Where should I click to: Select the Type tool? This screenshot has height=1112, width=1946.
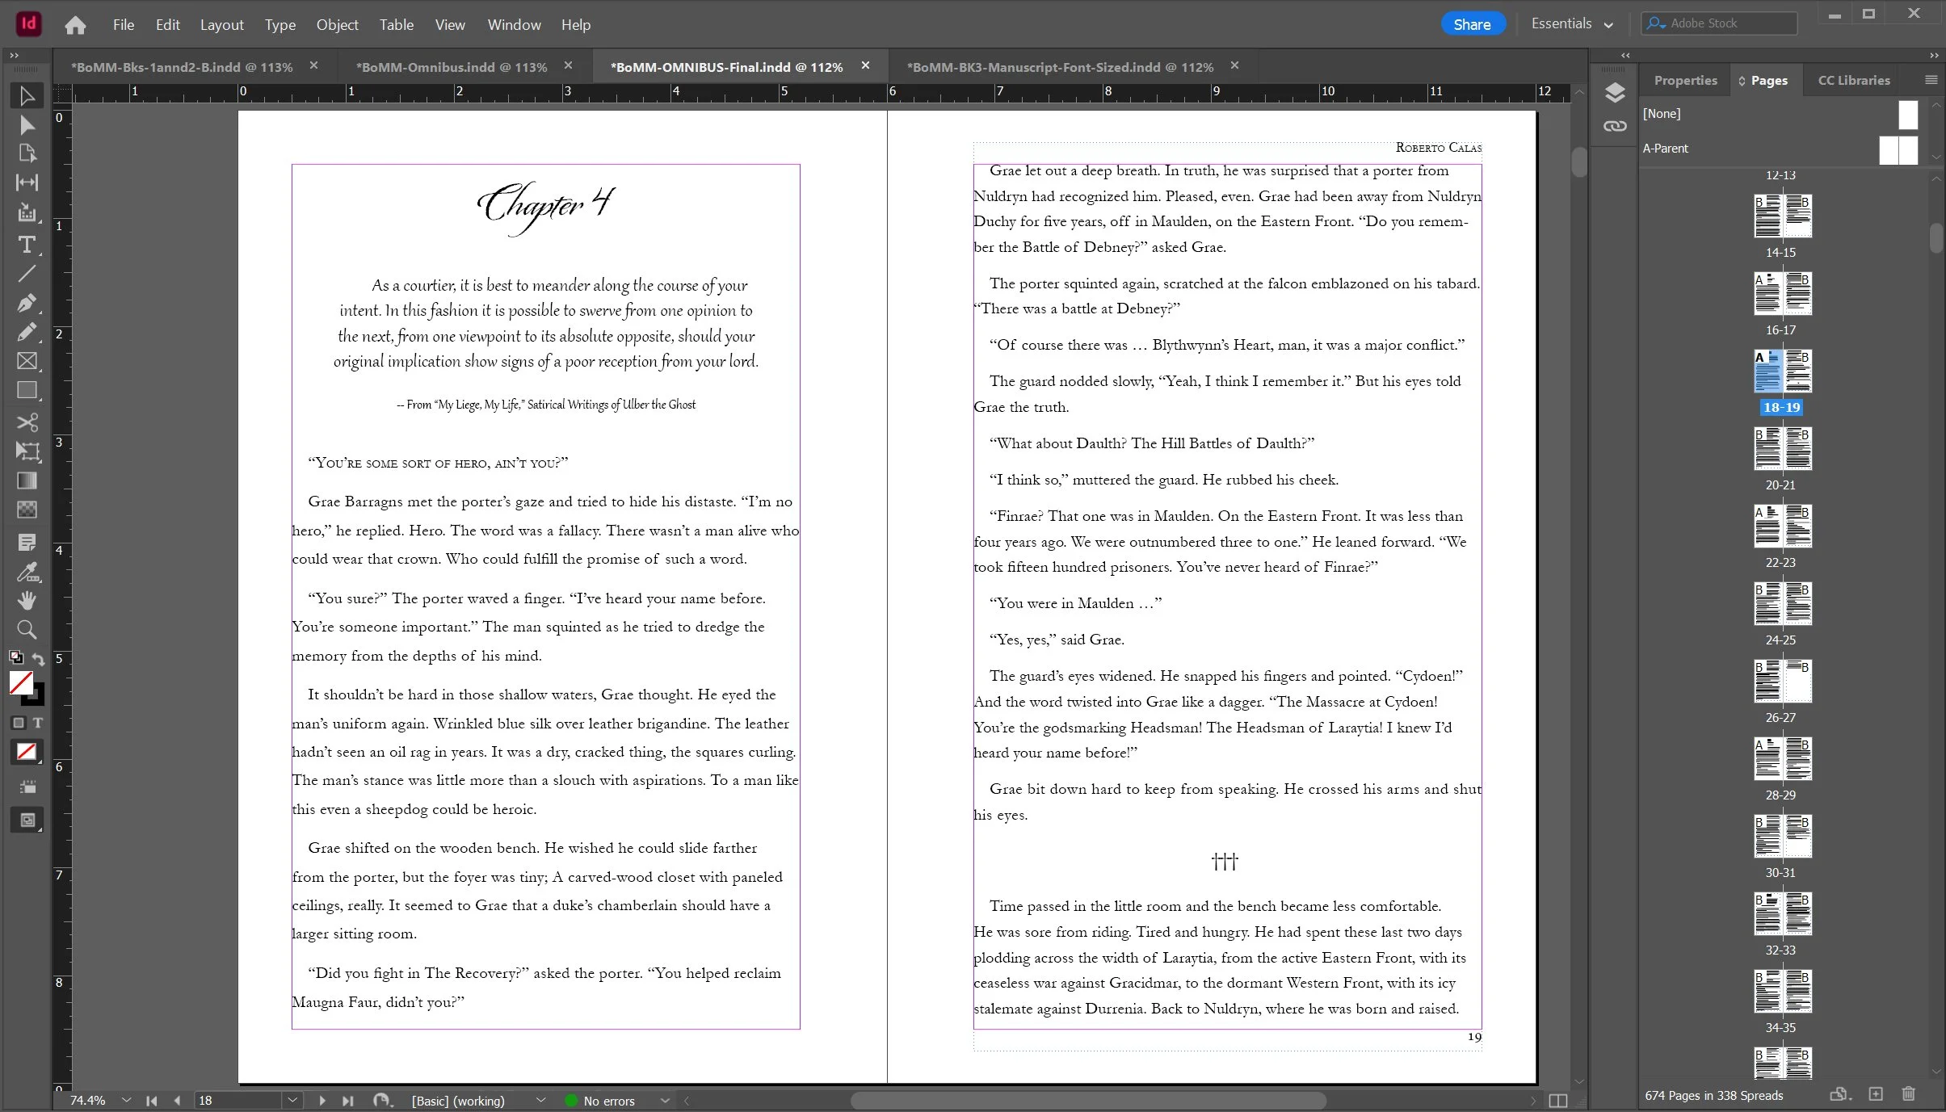point(27,245)
